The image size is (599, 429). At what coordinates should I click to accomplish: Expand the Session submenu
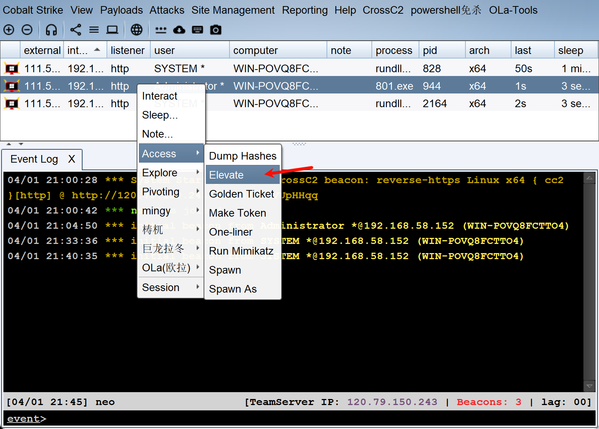(x=171, y=288)
